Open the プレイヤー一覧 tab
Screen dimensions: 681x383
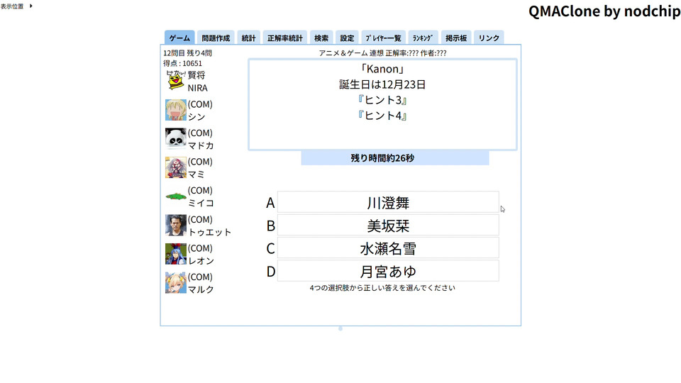(x=384, y=38)
